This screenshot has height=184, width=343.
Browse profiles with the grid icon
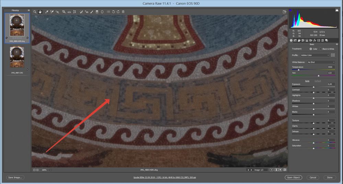pos(333,55)
